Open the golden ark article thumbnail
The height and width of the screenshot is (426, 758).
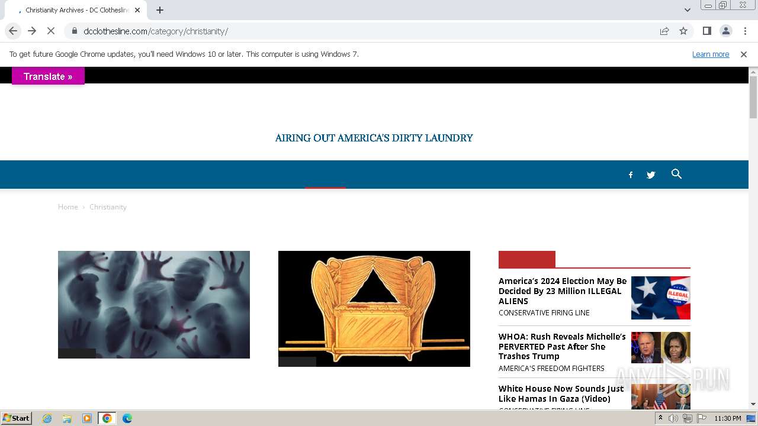click(374, 309)
